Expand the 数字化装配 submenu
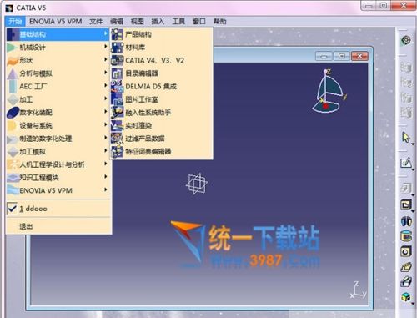Screen dimensions: 417x318 pyautogui.click(x=58, y=113)
